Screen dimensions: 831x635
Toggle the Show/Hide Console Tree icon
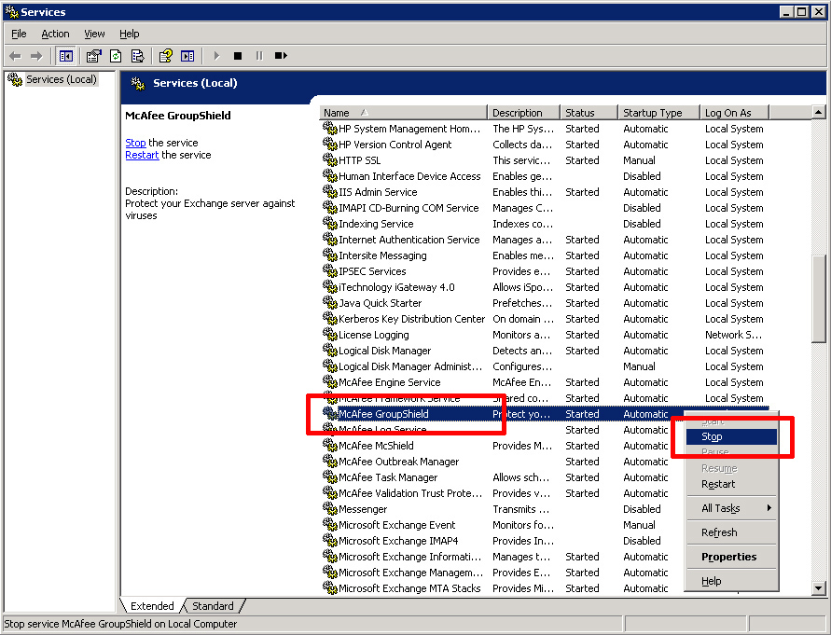65,56
